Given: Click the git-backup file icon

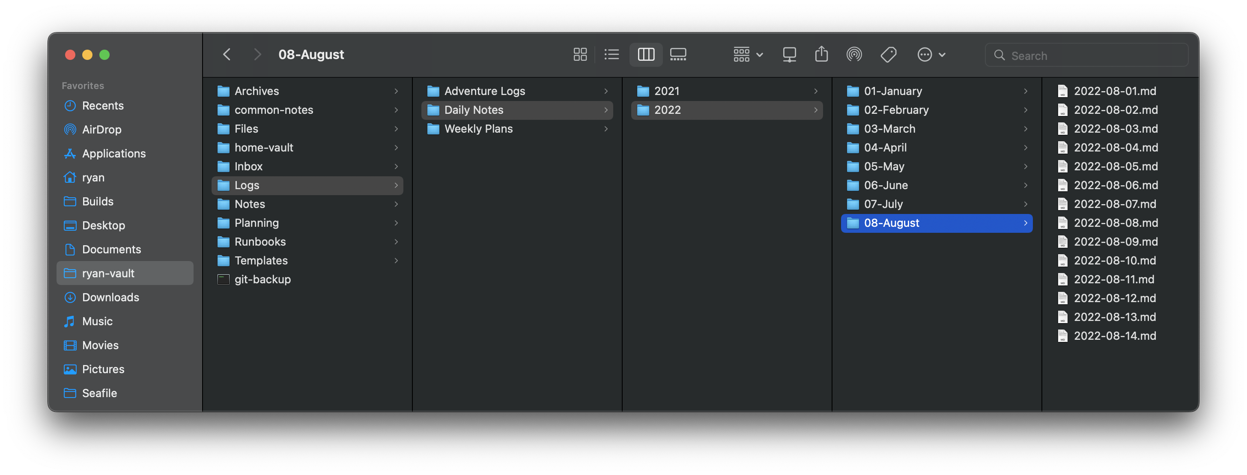Looking at the screenshot, I should pos(223,279).
